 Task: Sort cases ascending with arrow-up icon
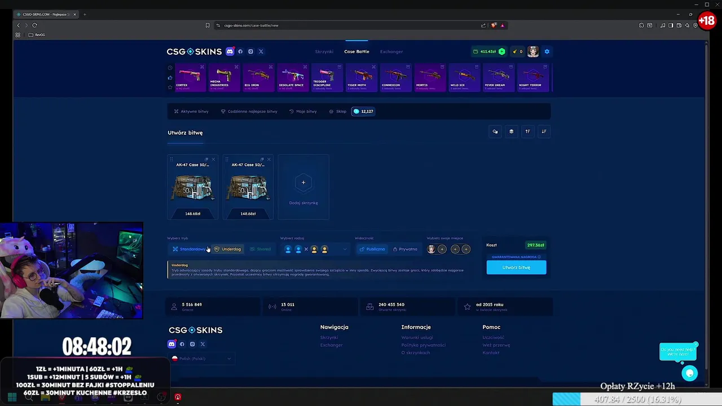tap(527, 131)
